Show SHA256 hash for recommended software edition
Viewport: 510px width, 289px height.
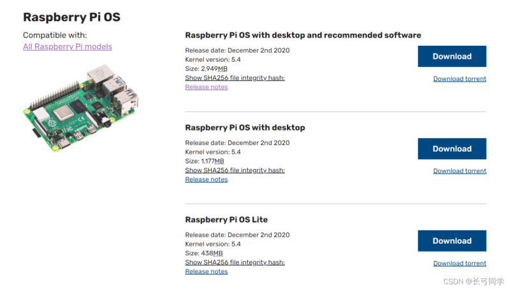click(235, 78)
